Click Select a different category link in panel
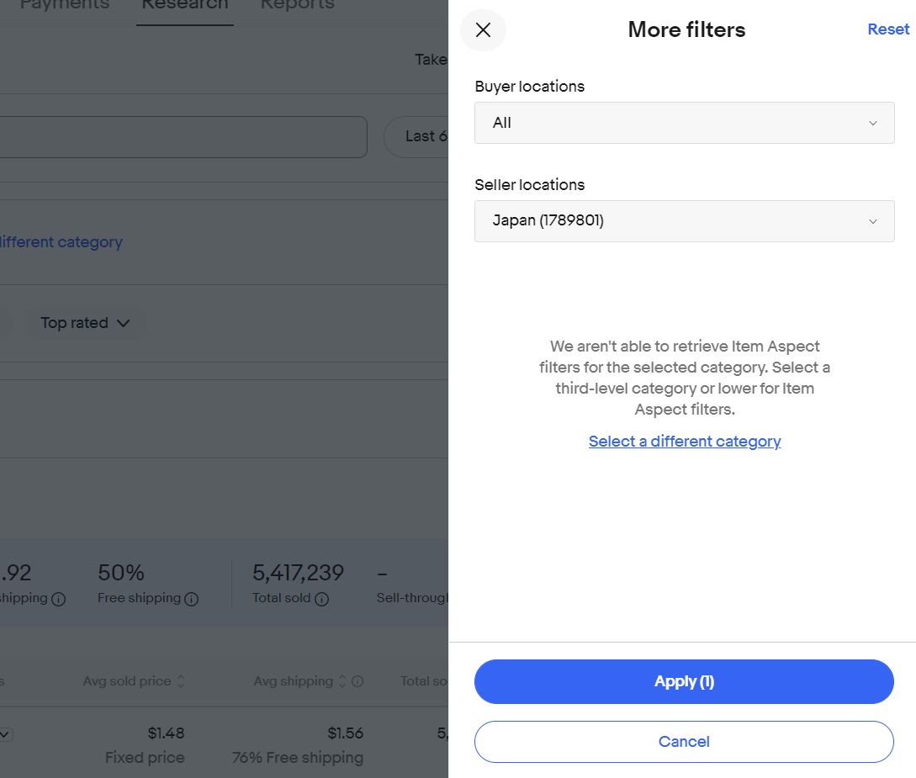Image resolution: width=916 pixels, height=778 pixels. 685,442
